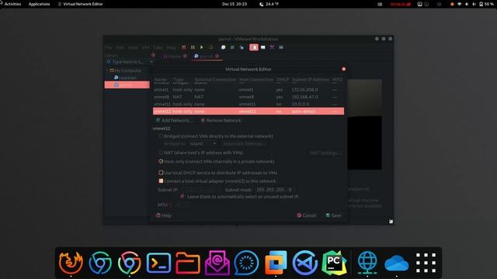Open the Bridged to wlan0 dropdown
Viewport: 497px width, 279px height.
(x=203, y=143)
